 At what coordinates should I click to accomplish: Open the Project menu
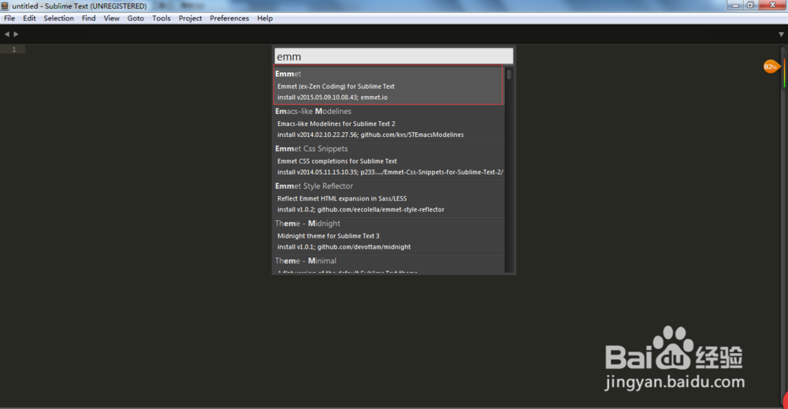click(190, 18)
